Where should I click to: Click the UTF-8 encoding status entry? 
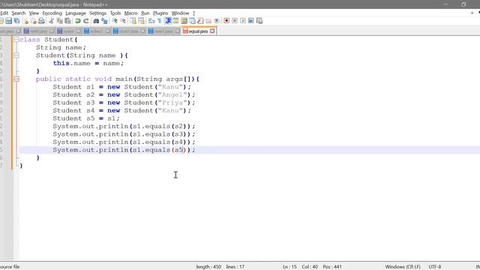click(x=435, y=267)
